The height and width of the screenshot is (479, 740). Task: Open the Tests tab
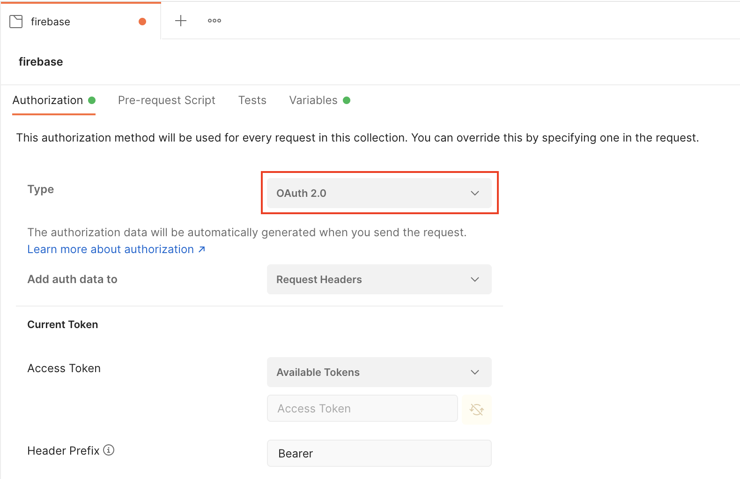pyautogui.click(x=252, y=100)
